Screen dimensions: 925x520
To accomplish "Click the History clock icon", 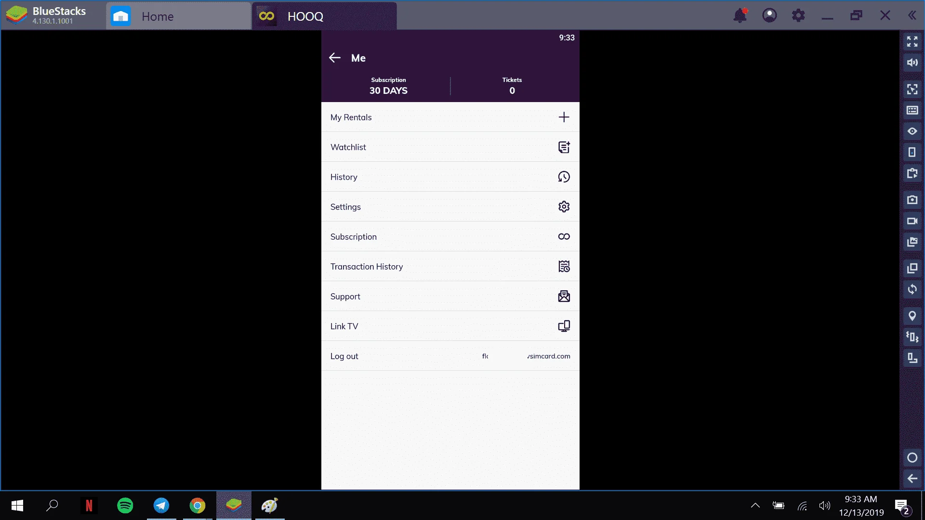I will click(x=564, y=177).
